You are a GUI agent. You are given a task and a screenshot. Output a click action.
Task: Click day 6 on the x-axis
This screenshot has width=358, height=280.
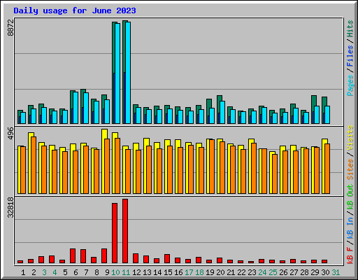76,272
